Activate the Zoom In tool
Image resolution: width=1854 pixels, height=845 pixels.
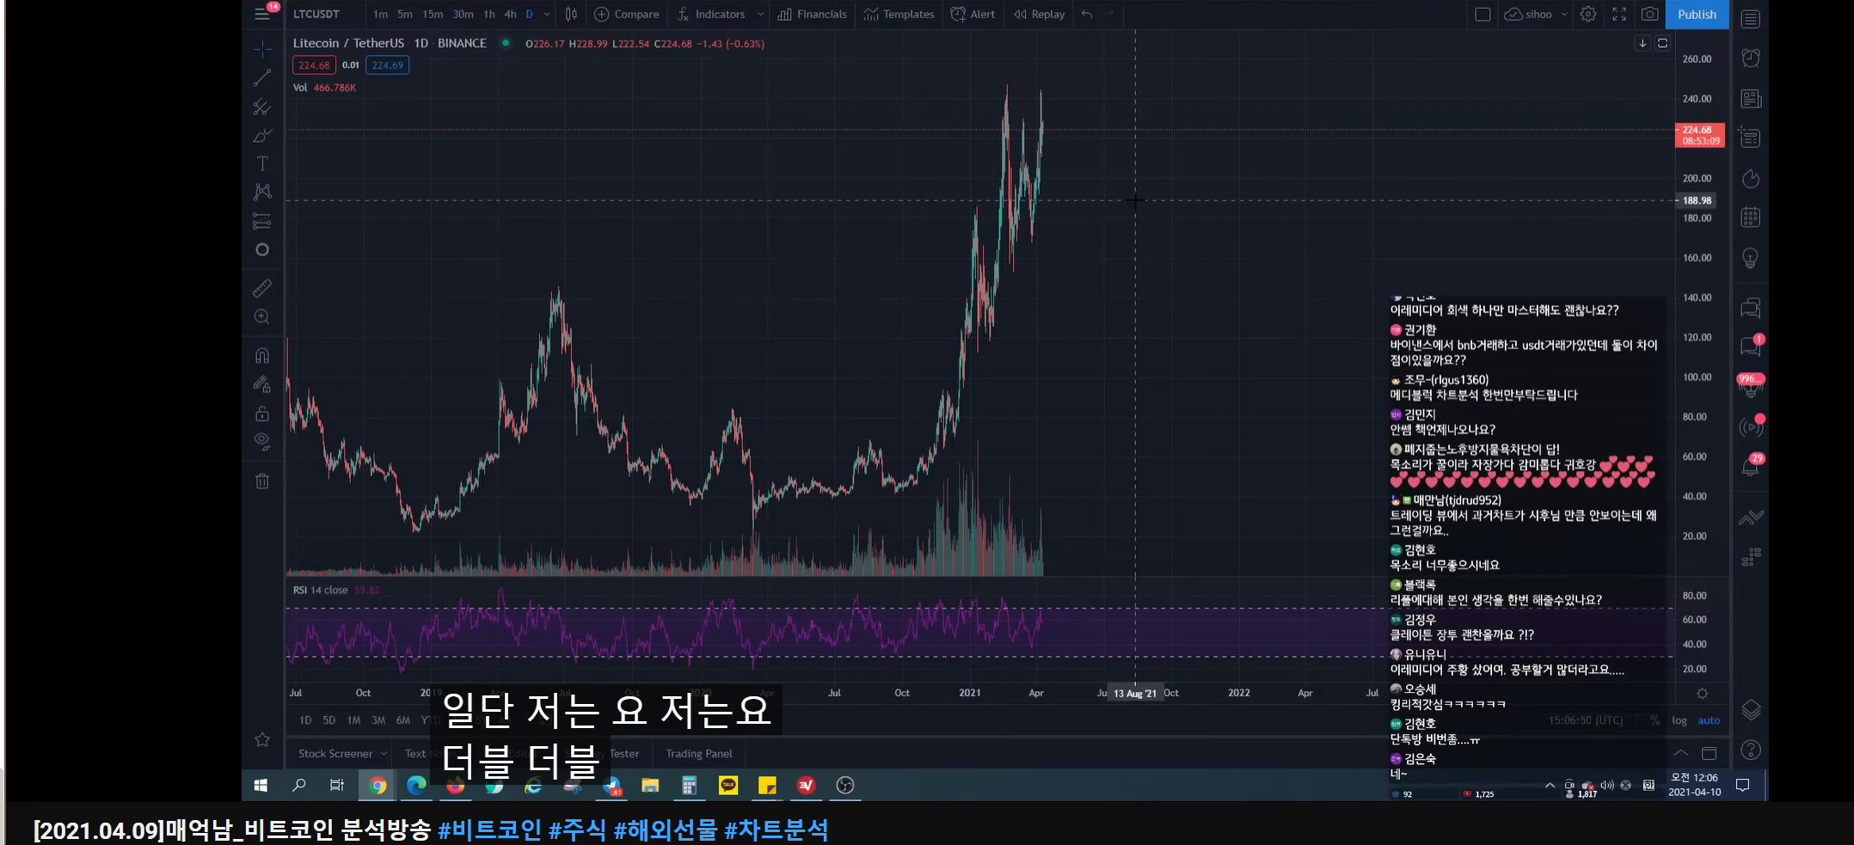(262, 317)
